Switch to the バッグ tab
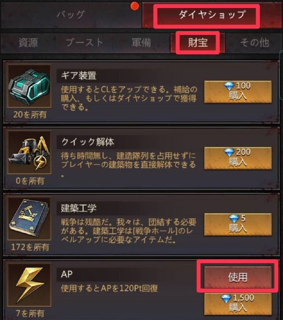Screen dimensions: 283x320 tap(71, 15)
